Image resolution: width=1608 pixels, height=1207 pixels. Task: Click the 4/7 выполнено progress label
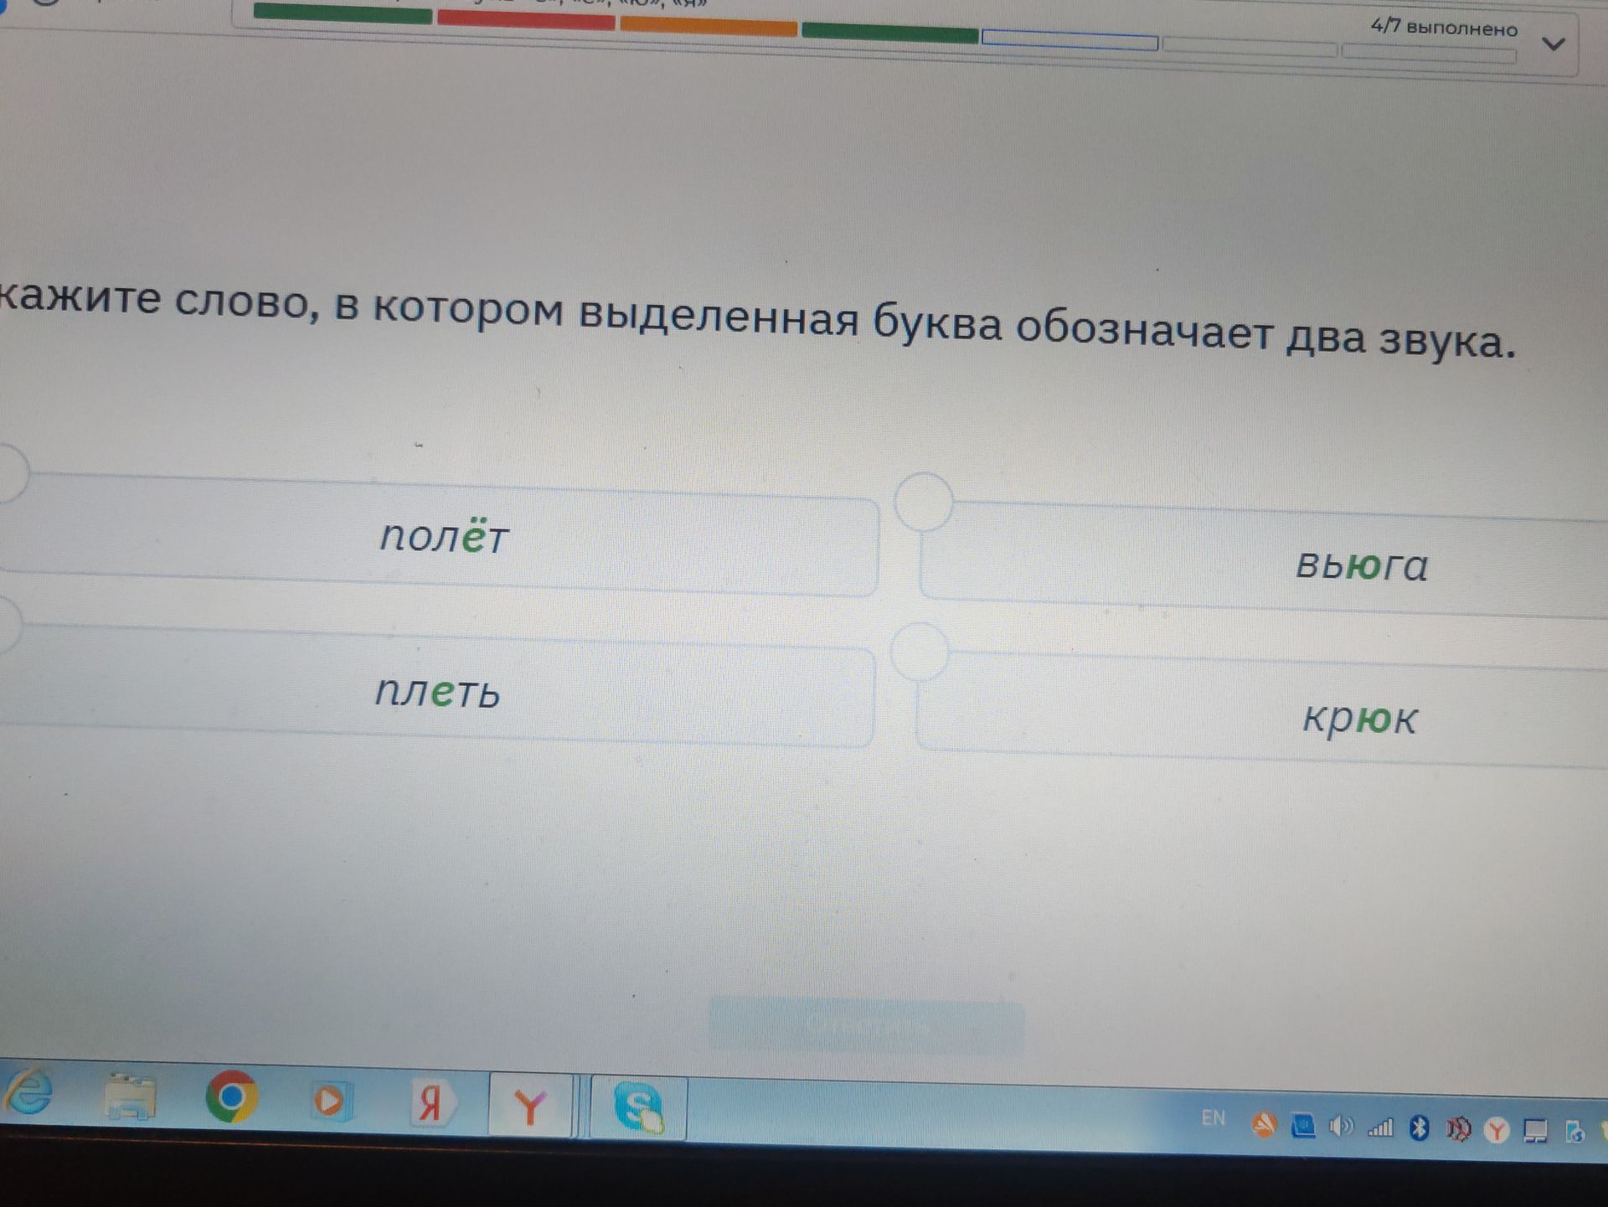click(1444, 28)
